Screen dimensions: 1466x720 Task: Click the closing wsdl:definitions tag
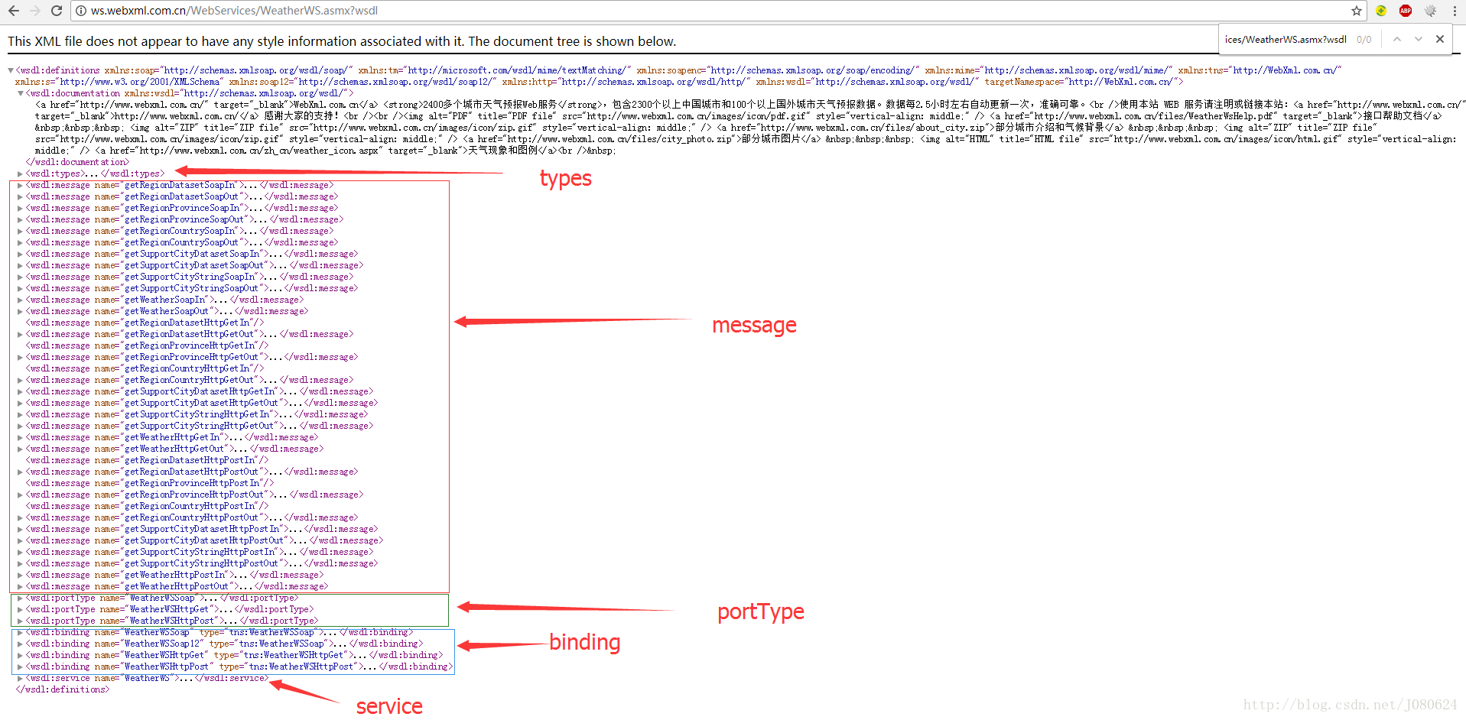63,689
